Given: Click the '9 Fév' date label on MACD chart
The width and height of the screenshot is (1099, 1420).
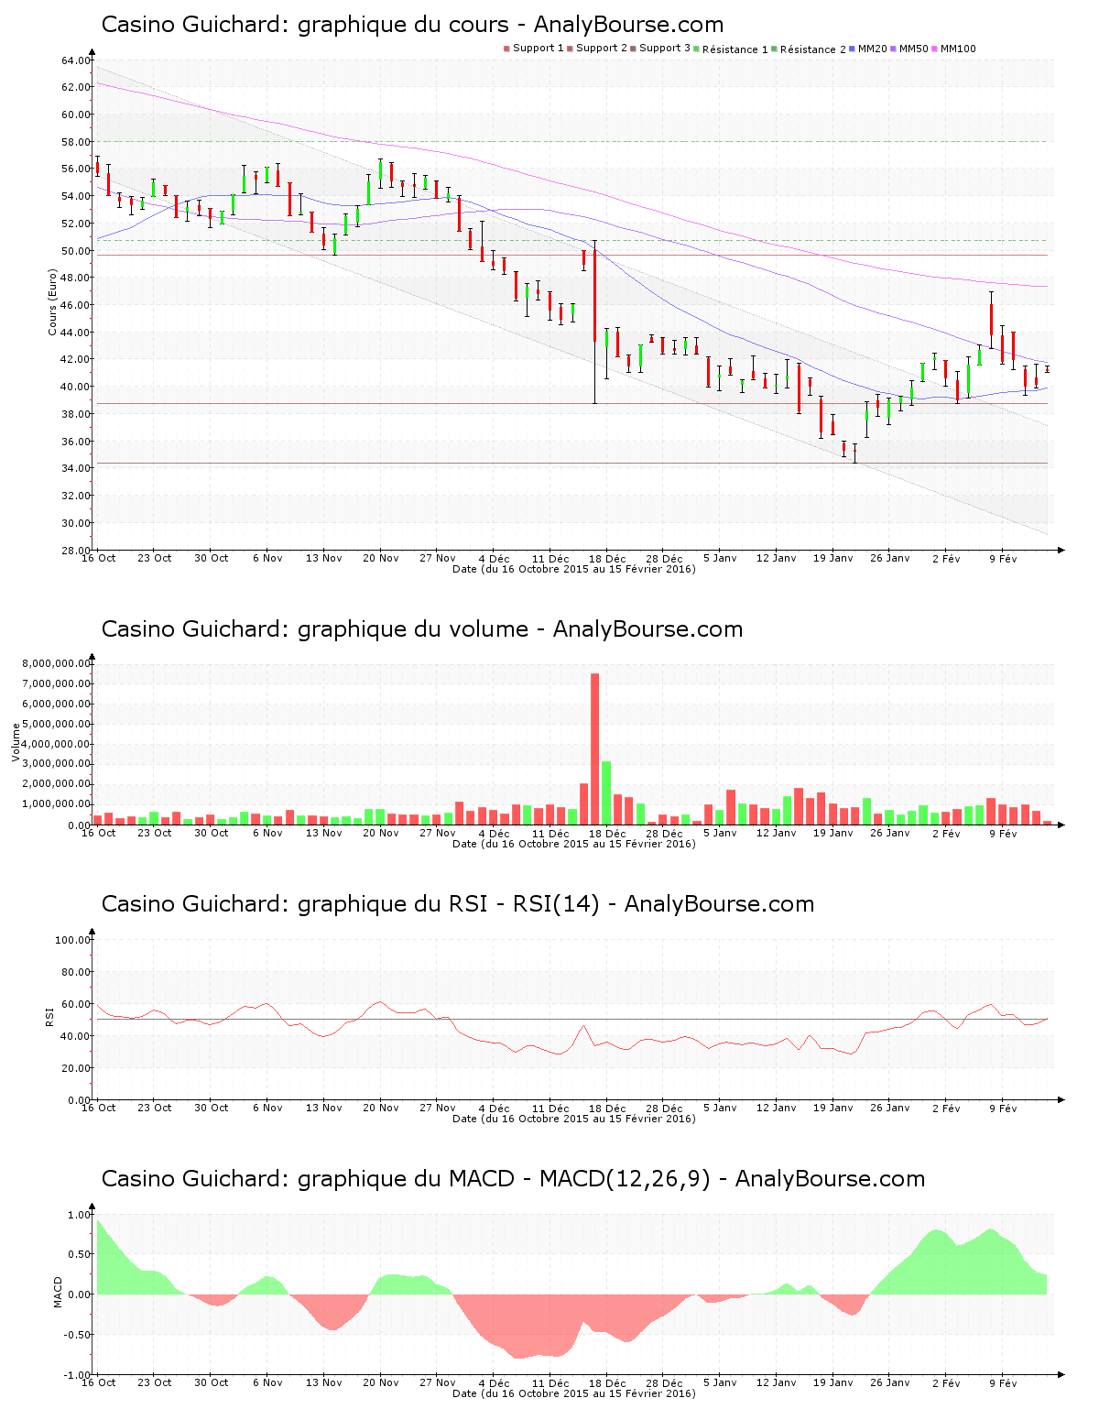Looking at the screenshot, I should (1003, 1383).
